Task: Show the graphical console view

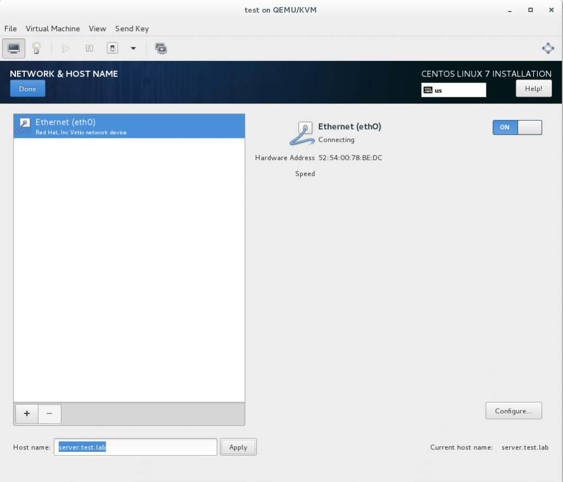Action: (14, 48)
